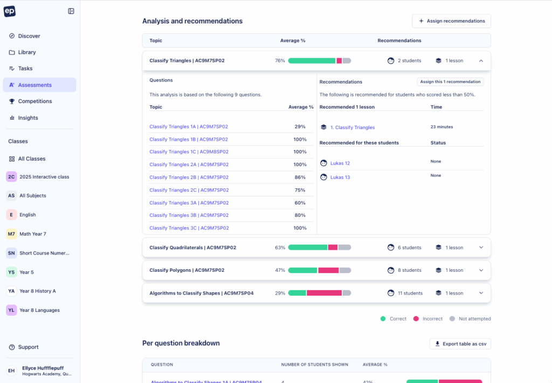Screen dimensions: 552x383
Task: Expand the Classify Polygons row
Action: click(x=481, y=270)
